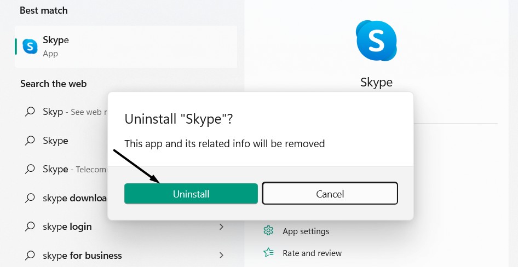Click the magnifier icon beside "Skype - Telecomm"

click(x=30, y=169)
